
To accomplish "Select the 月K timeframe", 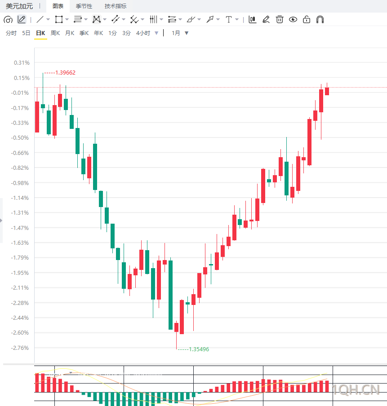I will coord(70,33).
